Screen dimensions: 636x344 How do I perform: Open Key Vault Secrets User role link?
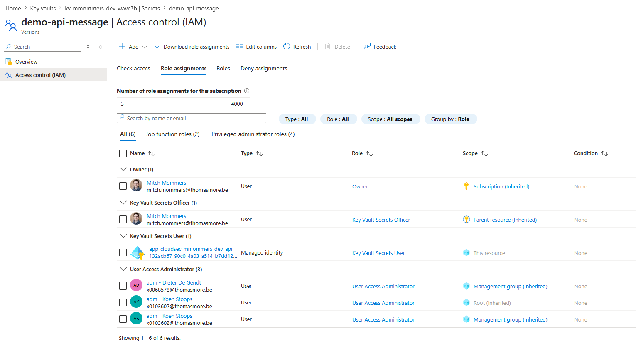click(x=378, y=253)
